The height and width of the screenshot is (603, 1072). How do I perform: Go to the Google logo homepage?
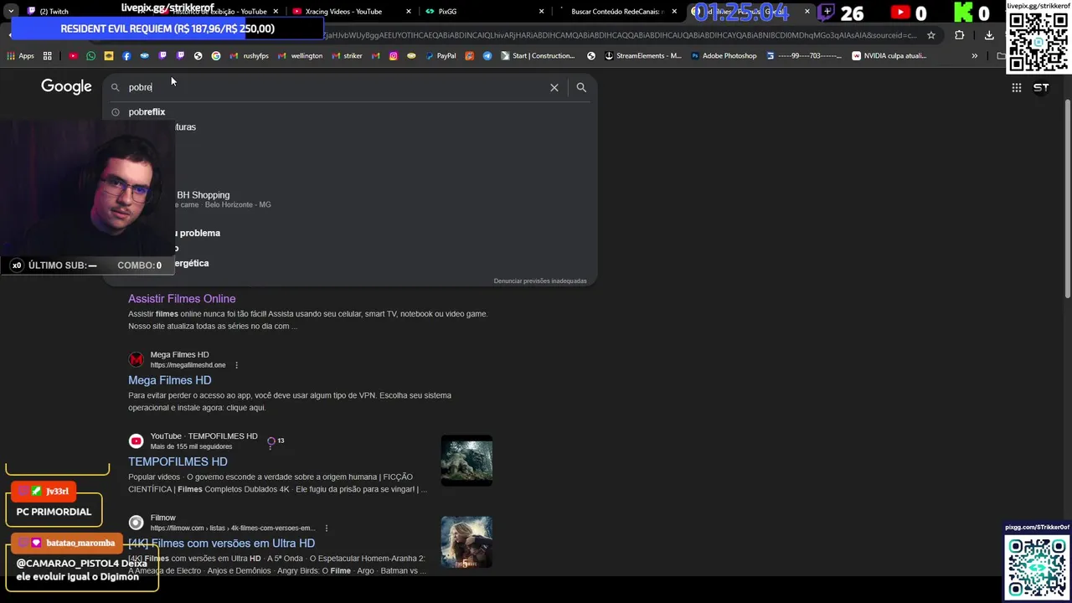click(x=66, y=87)
